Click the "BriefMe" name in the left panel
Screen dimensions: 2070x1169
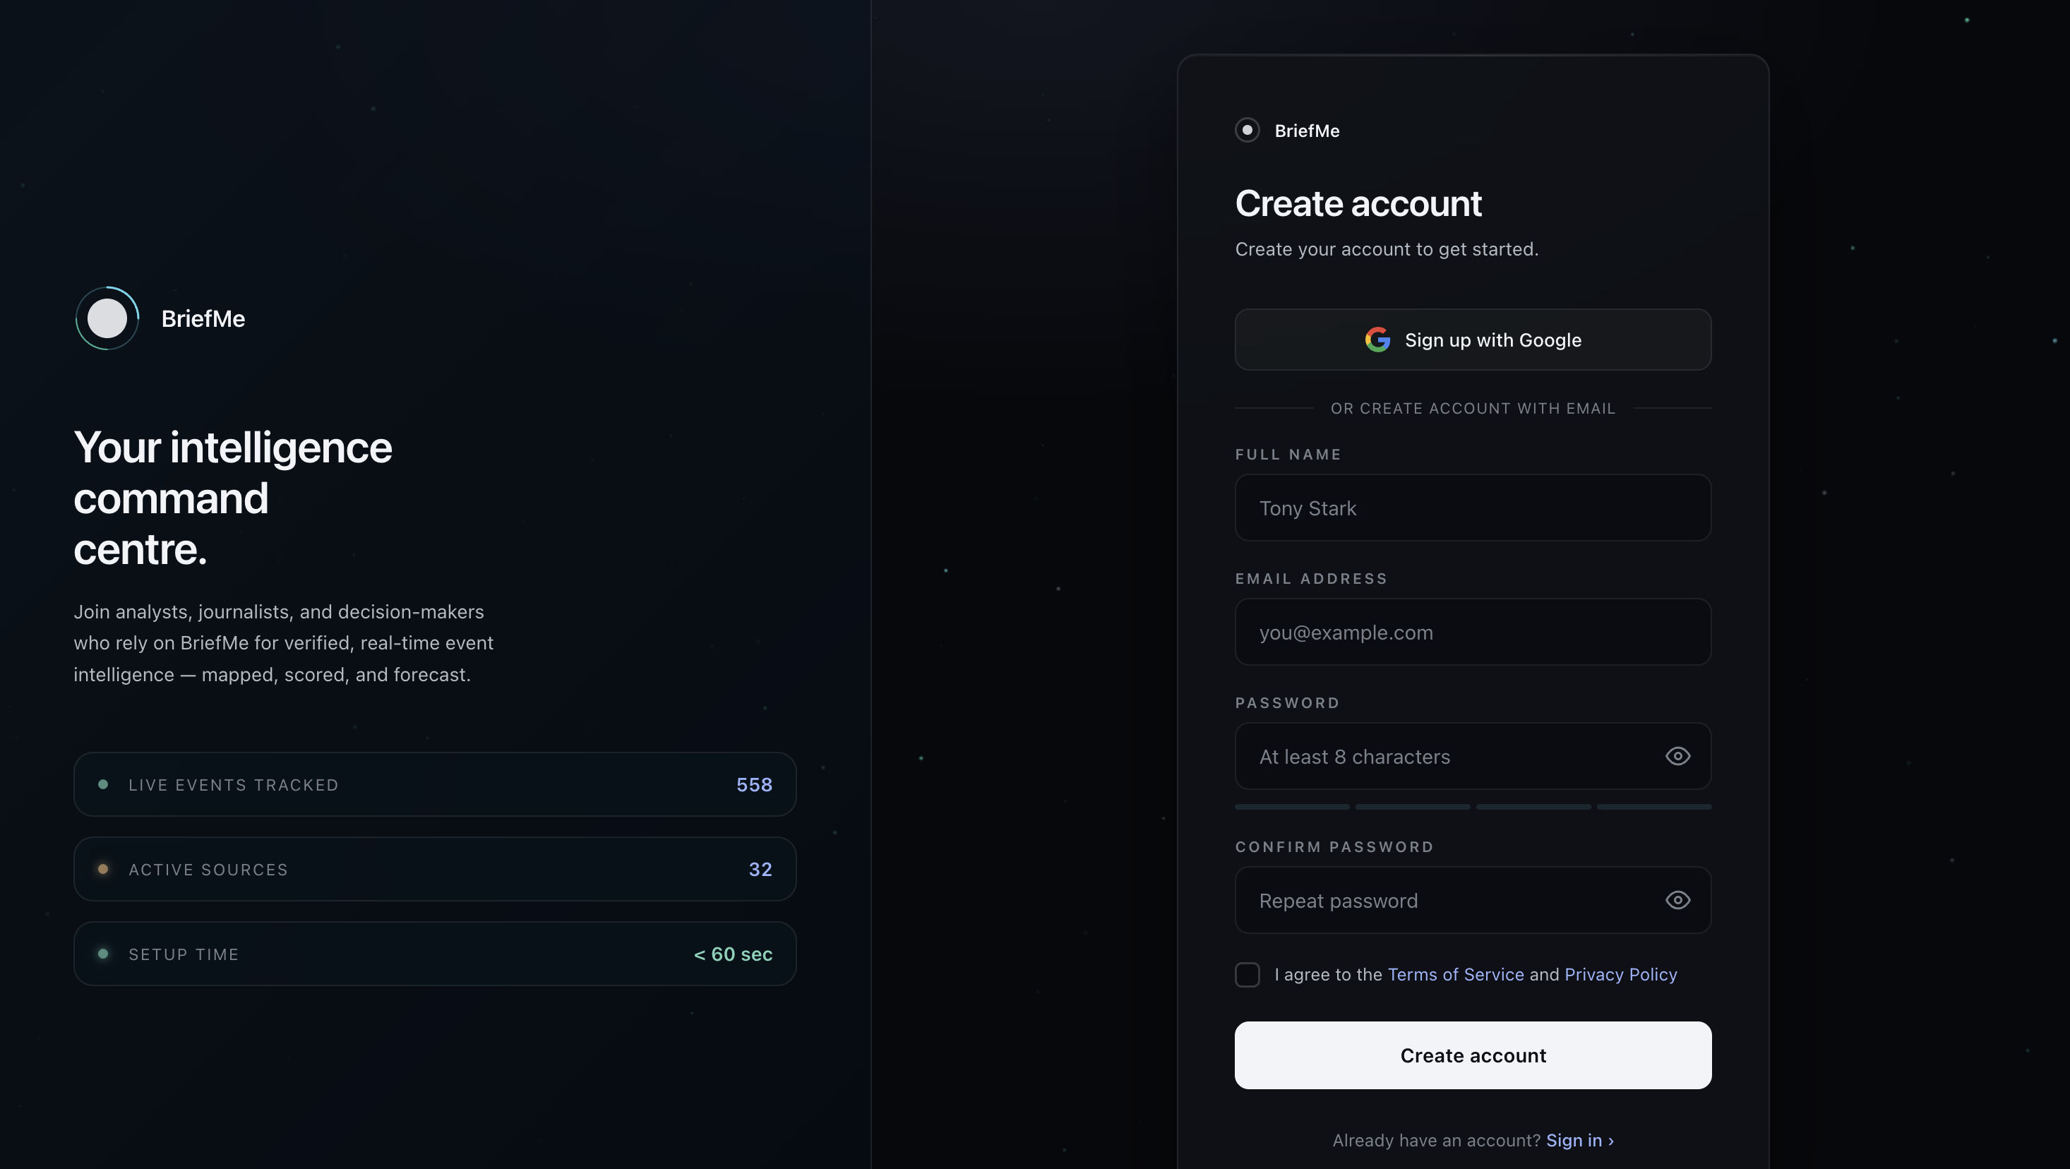click(x=203, y=319)
